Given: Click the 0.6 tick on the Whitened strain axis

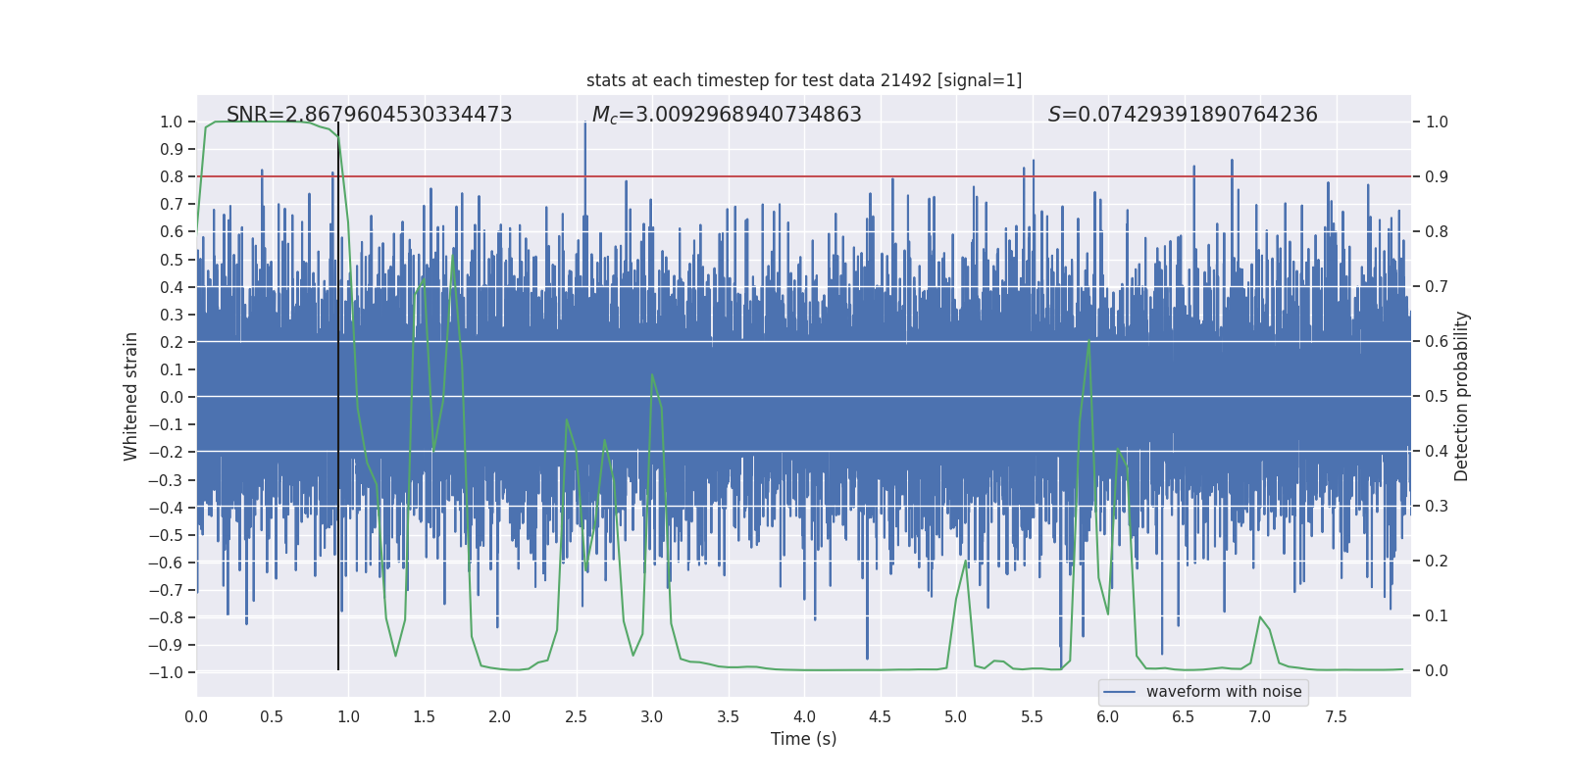Looking at the screenshot, I should tap(172, 231).
